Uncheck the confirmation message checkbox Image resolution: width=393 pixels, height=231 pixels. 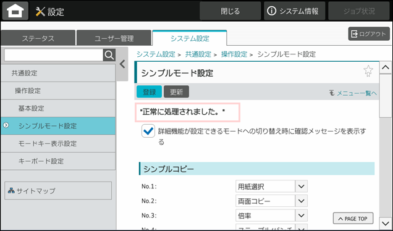tap(148, 131)
